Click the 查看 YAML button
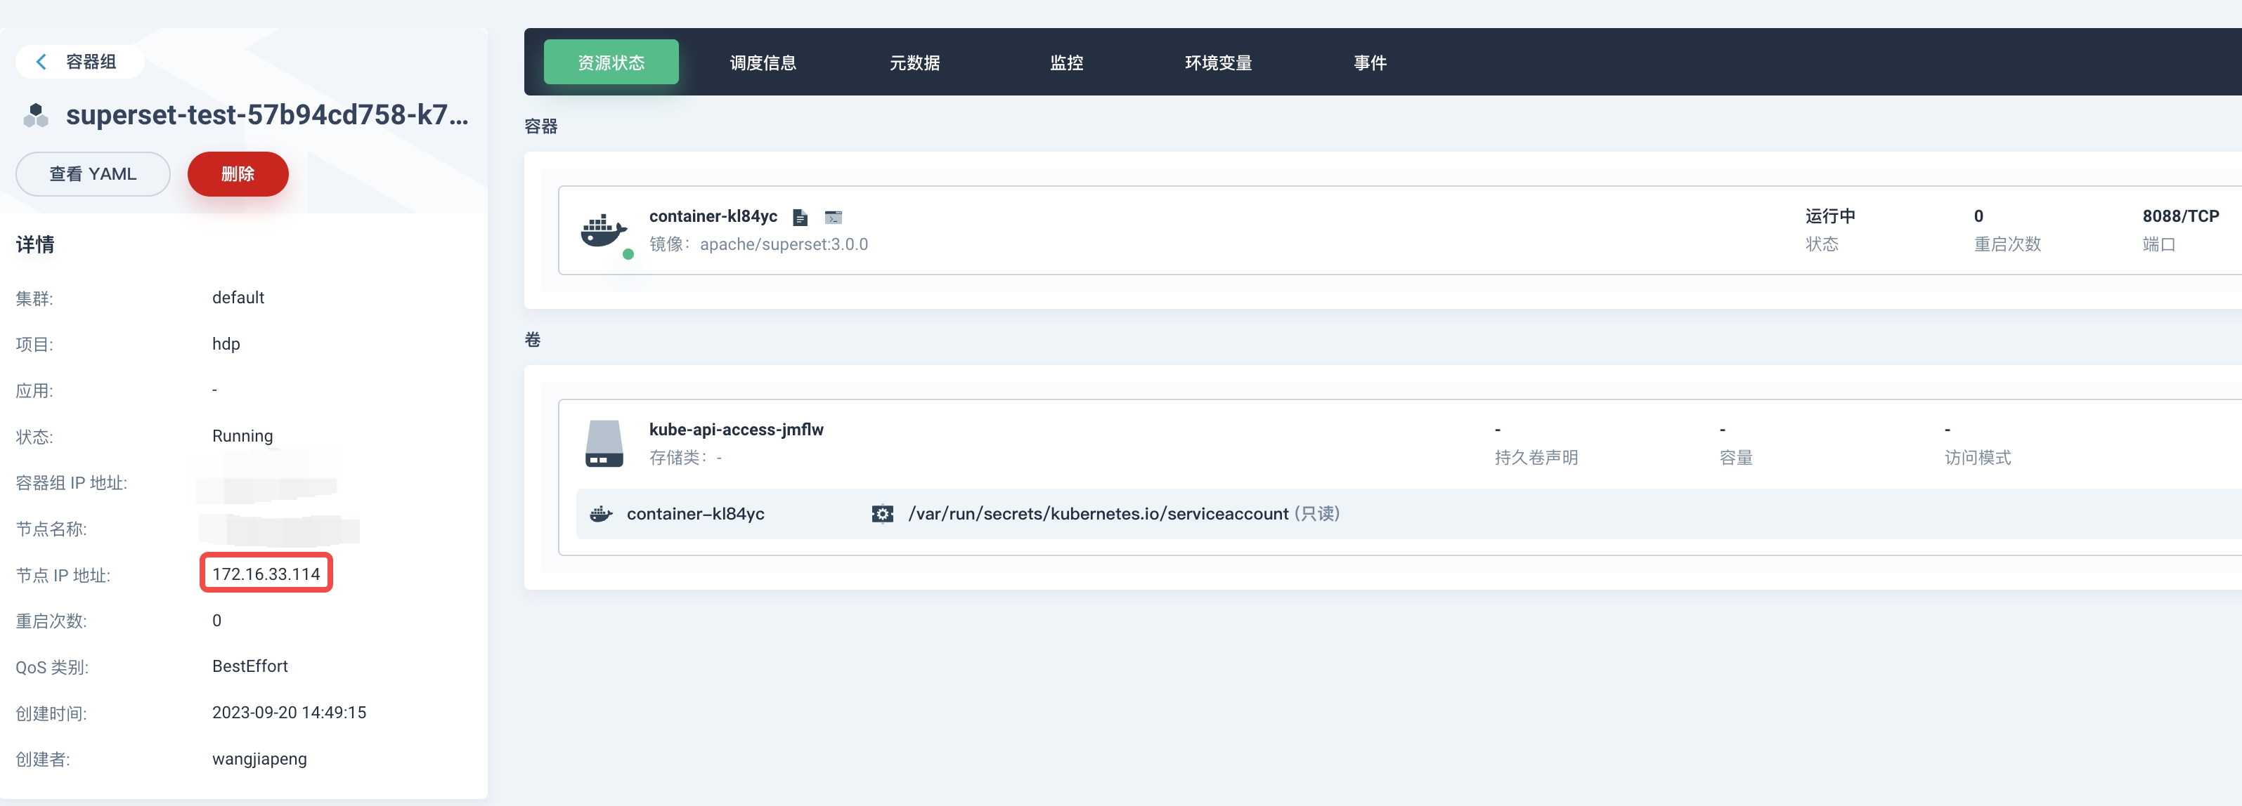Viewport: 2242px width, 806px height. (x=93, y=174)
